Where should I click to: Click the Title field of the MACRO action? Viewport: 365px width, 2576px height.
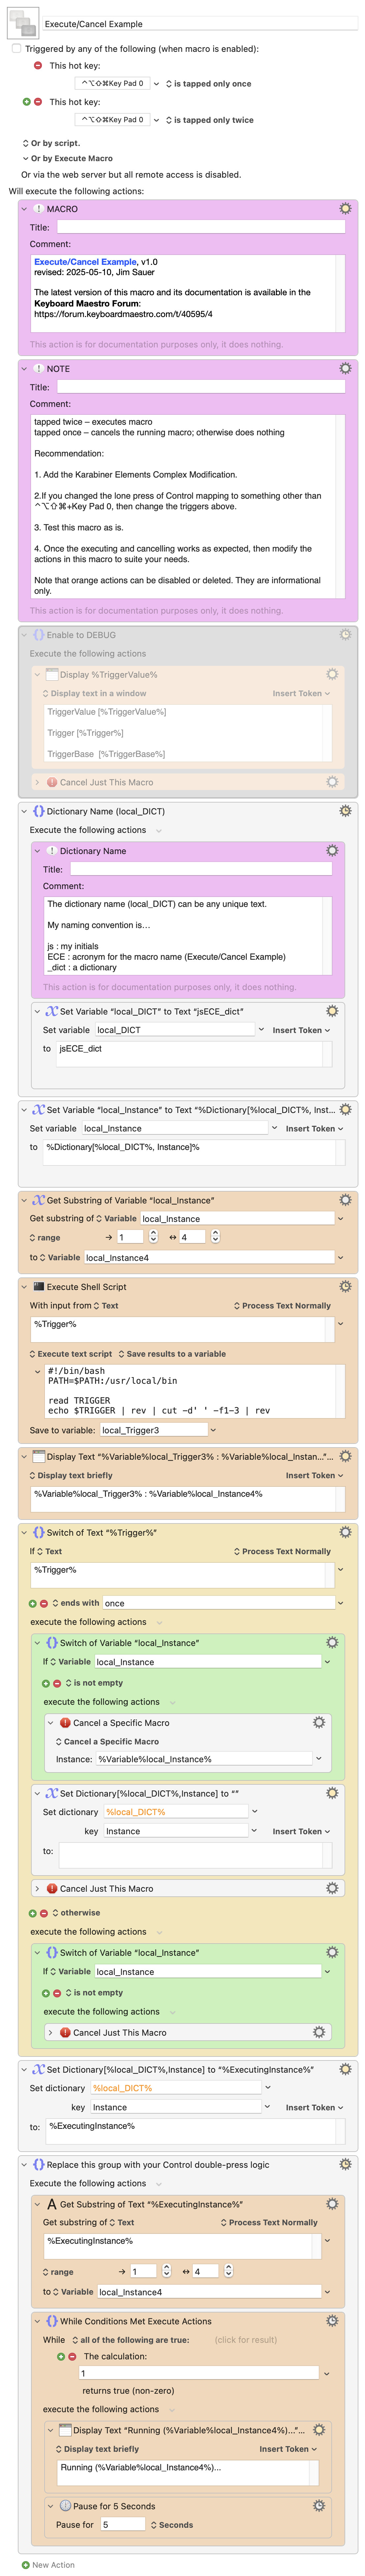[x=201, y=227]
